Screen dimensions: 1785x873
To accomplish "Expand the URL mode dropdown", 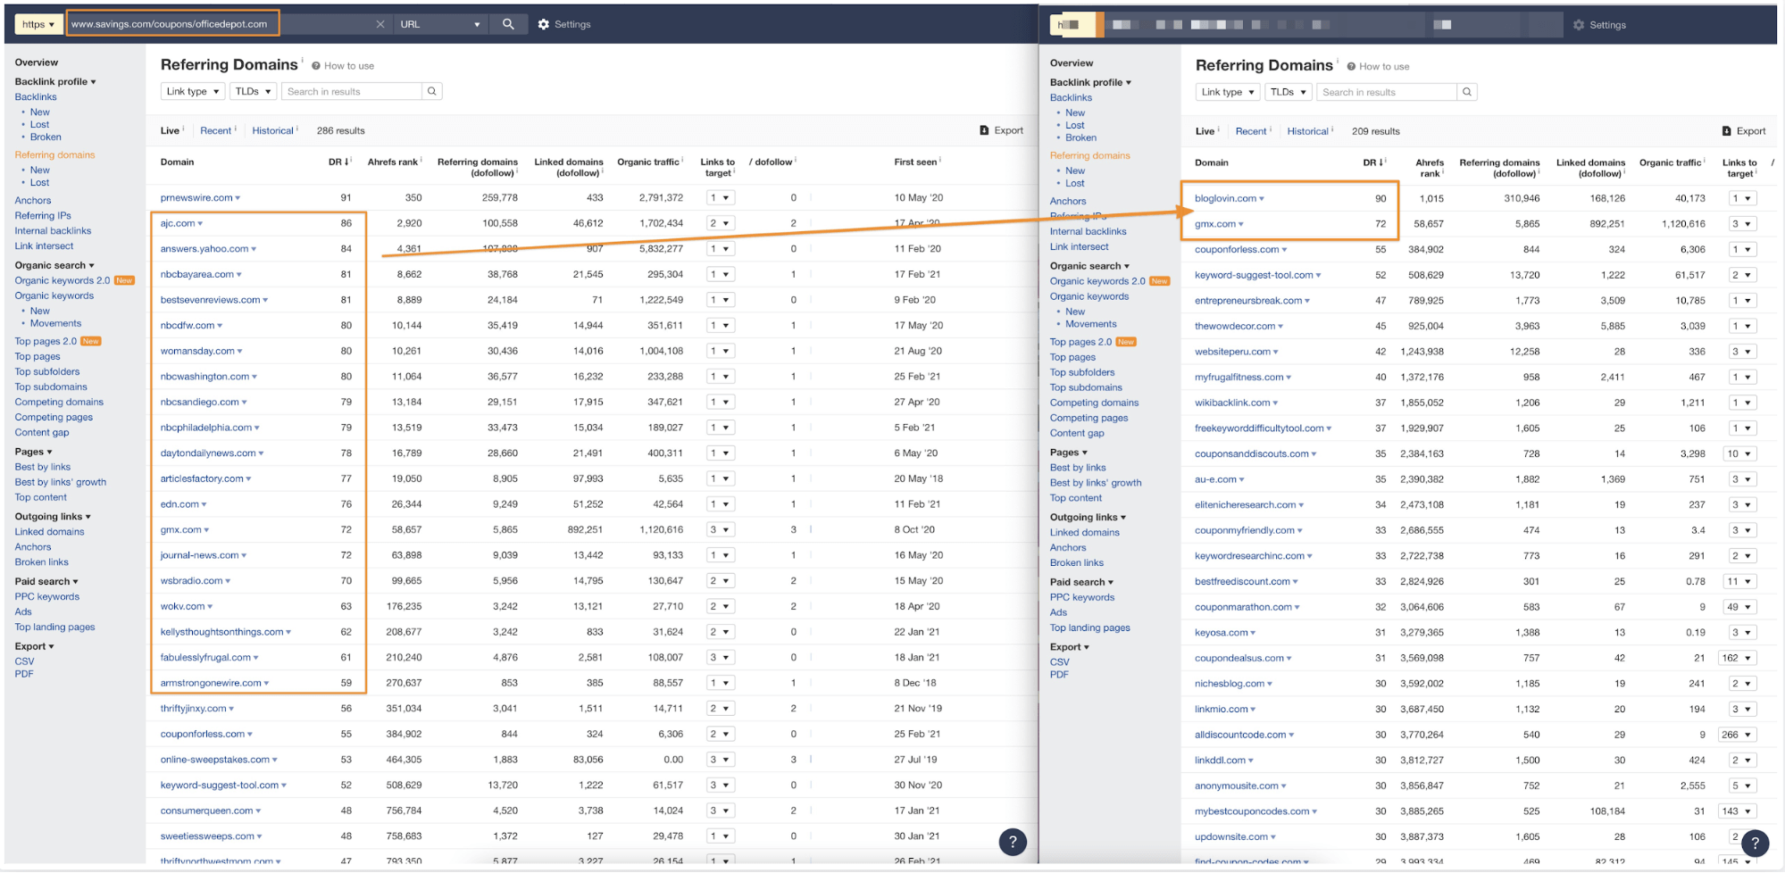I will pos(440,24).
